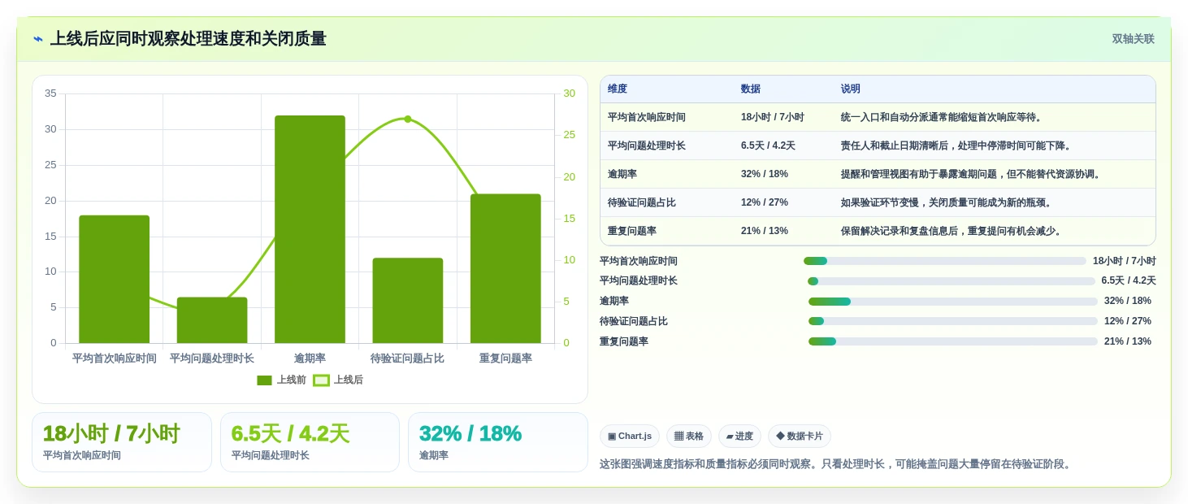This screenshot has width=1188, height=504.
Task: Click the 32% / 18% data card
Action: [498, 442]
